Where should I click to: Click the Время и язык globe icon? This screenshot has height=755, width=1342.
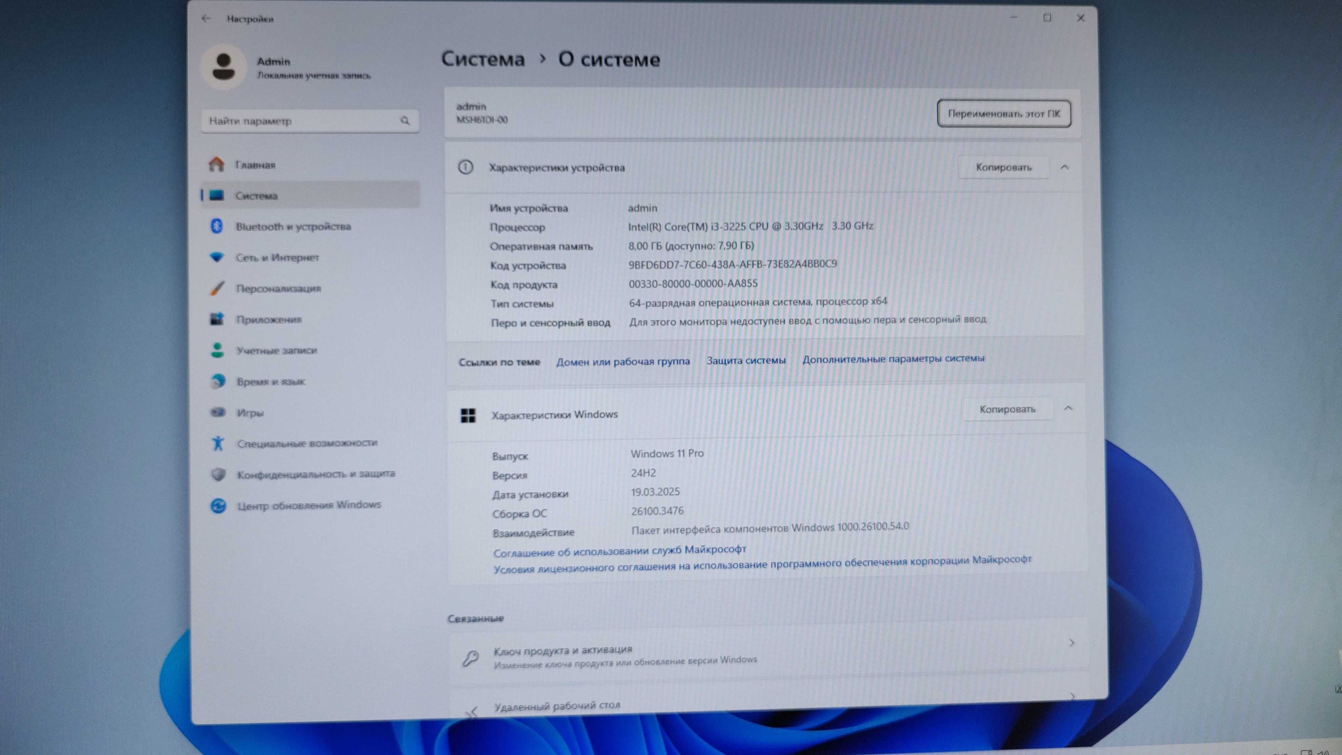(x=218, y=382)
